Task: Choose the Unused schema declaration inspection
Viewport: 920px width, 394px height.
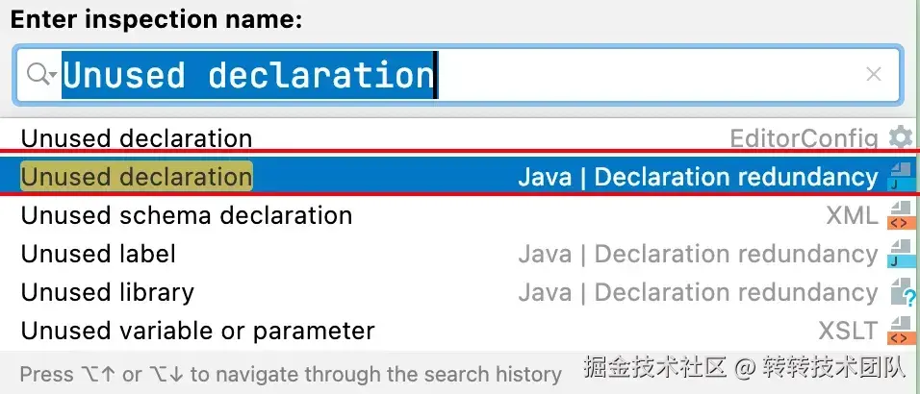Action: tap(187, 215)
